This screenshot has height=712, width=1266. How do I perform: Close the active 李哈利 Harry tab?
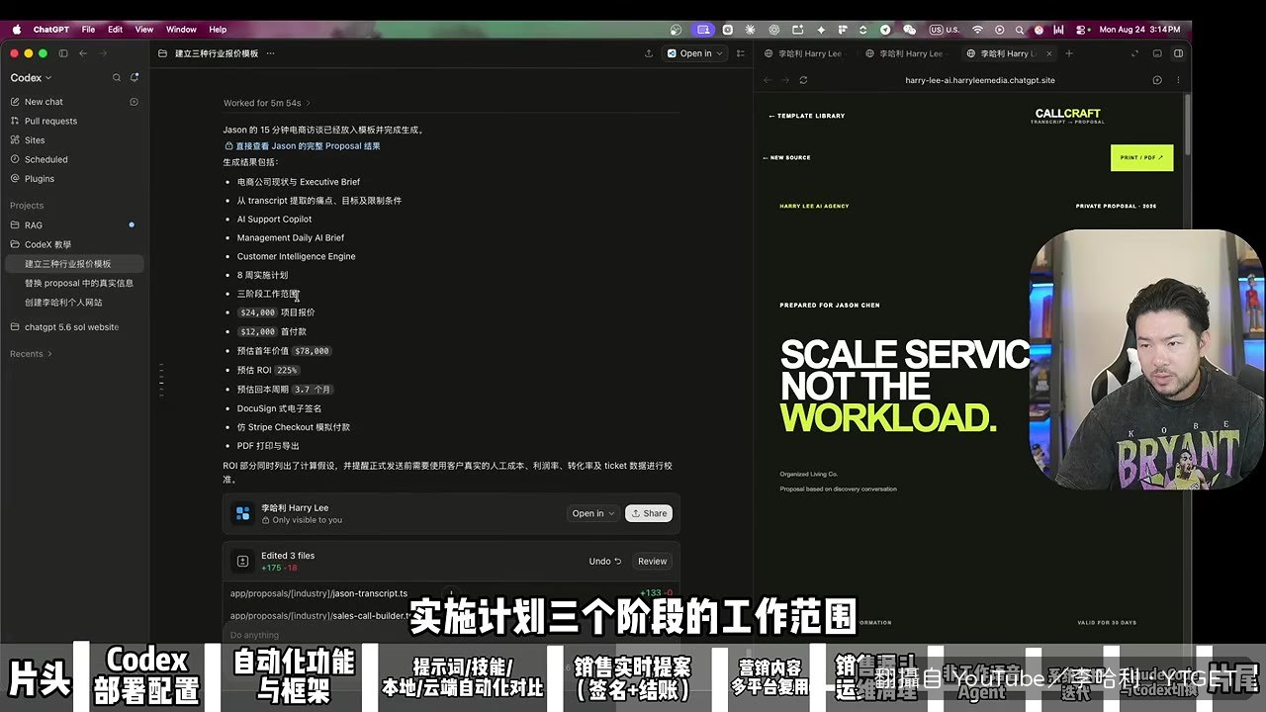coord(1049,53)
